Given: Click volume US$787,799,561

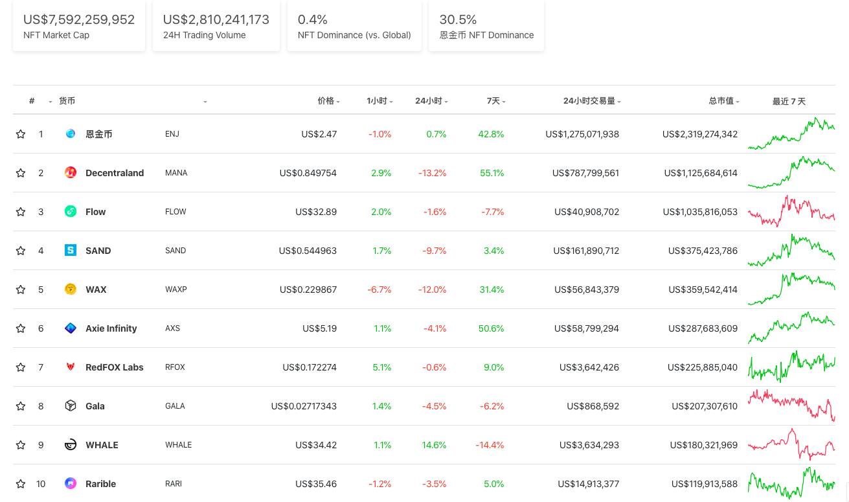Looking at the screenshot, I should [585, 173].
